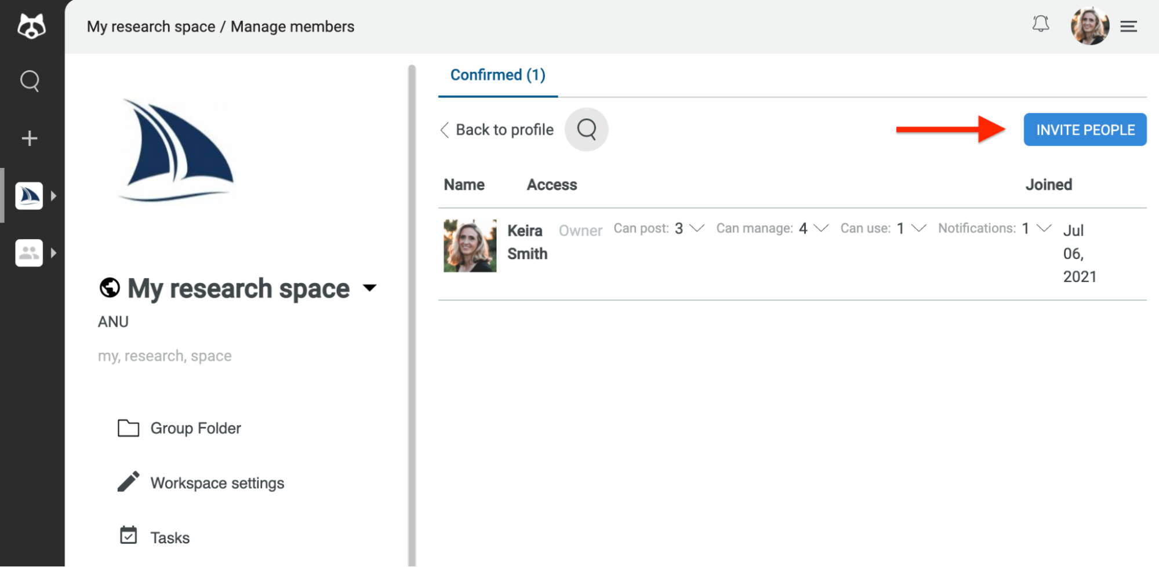Open notifications bell icon
Screen dimensions: 1159x567
(1041, 24)
